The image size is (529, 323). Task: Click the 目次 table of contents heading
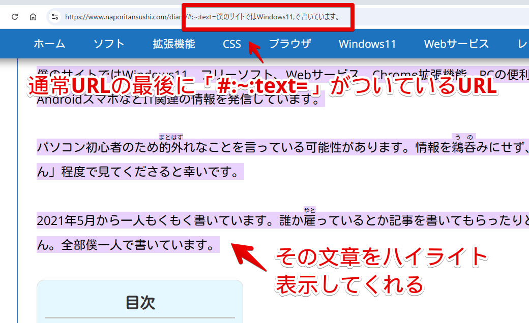[x=140, y=303]
